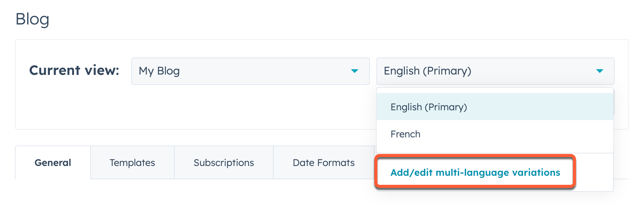
Task: Switch to the General tab
Action: (53, 163)
